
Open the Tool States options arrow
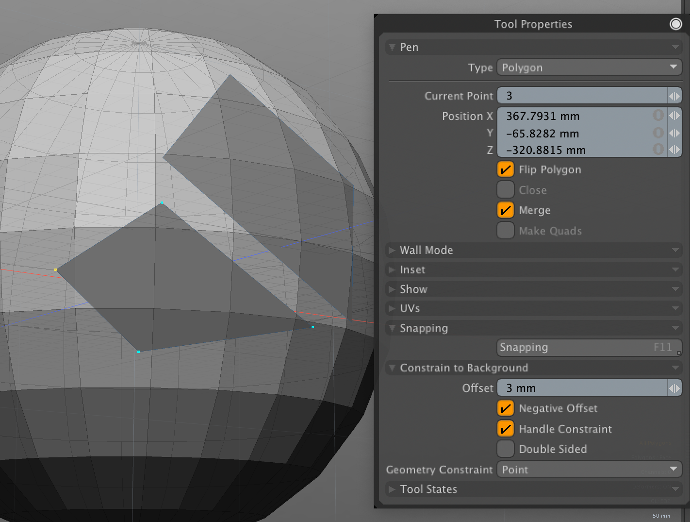pos(675,489)
